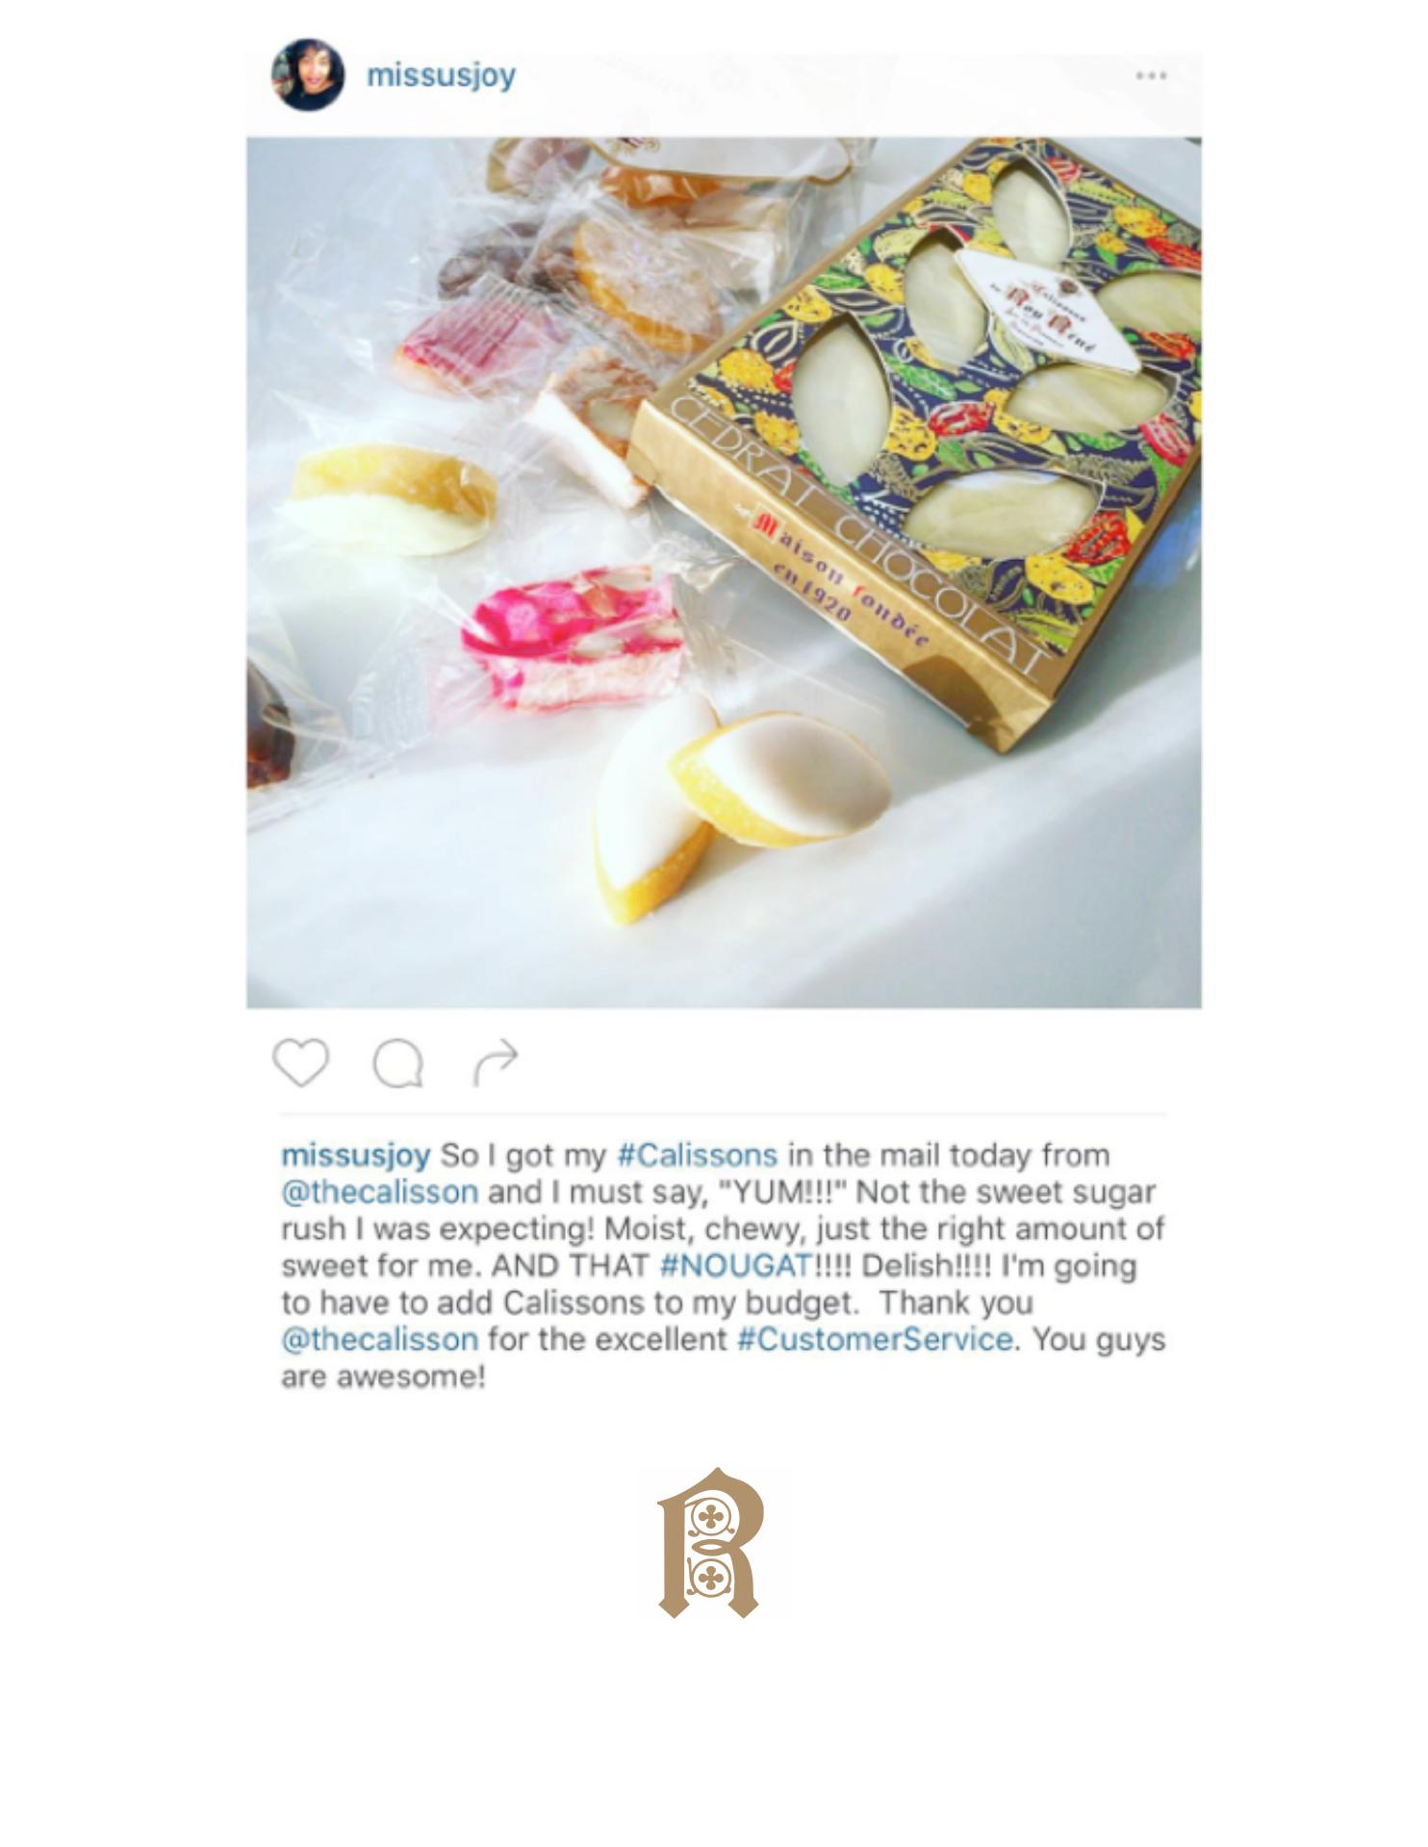Like the post with the heart icon
The image size is (1428, 1847).
(301, 1062)
